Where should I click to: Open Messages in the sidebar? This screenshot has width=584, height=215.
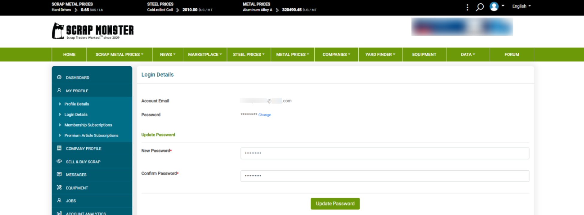76,175
